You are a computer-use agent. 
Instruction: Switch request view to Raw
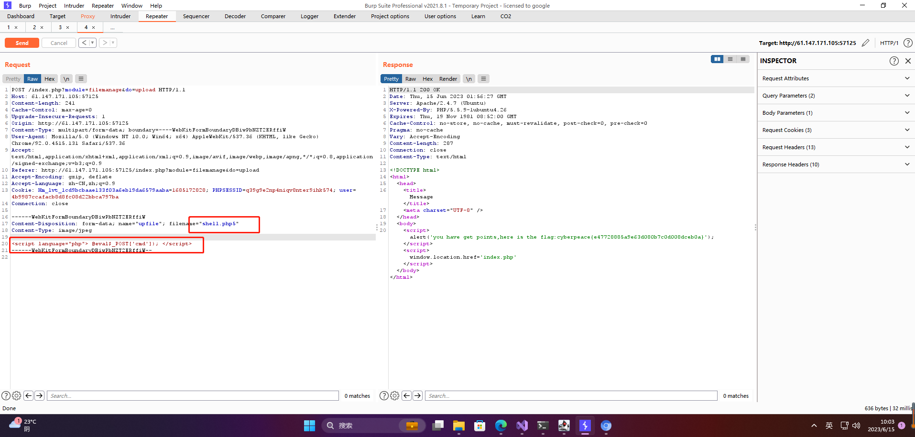click(x=33, y=79)
